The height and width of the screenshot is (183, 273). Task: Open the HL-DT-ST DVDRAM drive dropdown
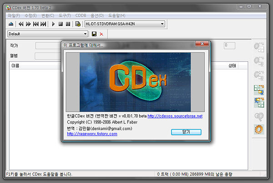pyautogui.click(x=125, y=24)
